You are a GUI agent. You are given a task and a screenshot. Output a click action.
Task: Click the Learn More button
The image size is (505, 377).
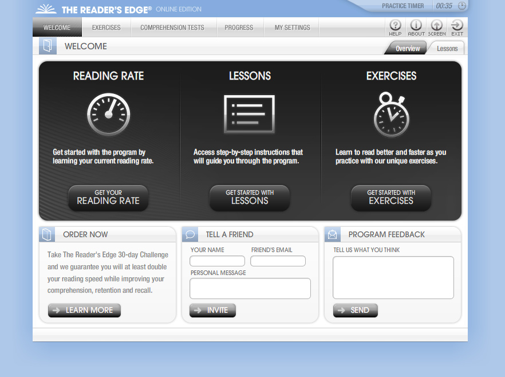[84, 311]
